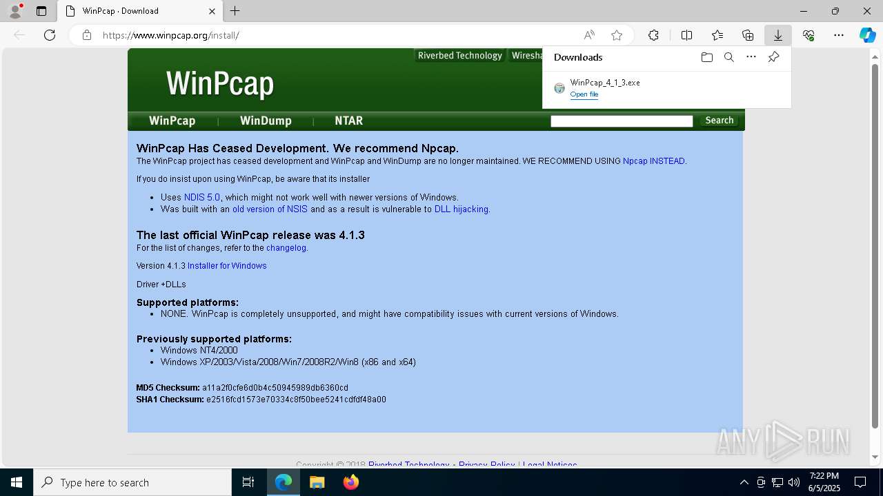The height and width of the screenshot is (496, 883).
Task: Open Task View on the taskbar
Action: pos(248,482)
